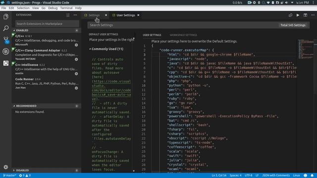Open gear menu for Code Runner extension

(x=76, y=88)
